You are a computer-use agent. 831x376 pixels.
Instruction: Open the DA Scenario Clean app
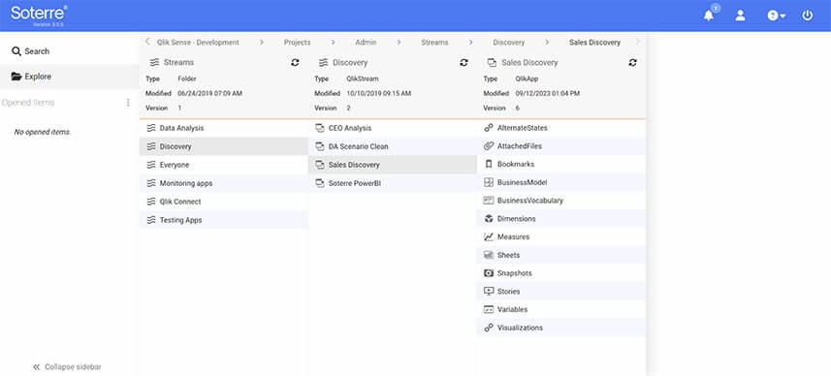point(392,146)
